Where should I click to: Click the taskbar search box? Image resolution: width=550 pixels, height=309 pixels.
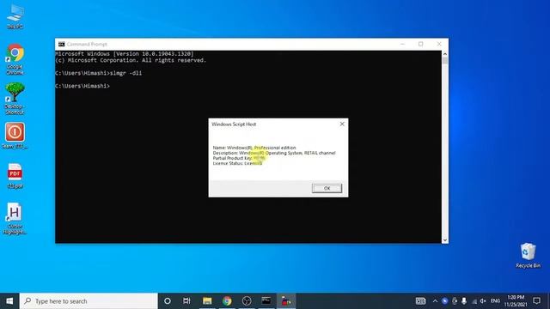pos(89,301)
